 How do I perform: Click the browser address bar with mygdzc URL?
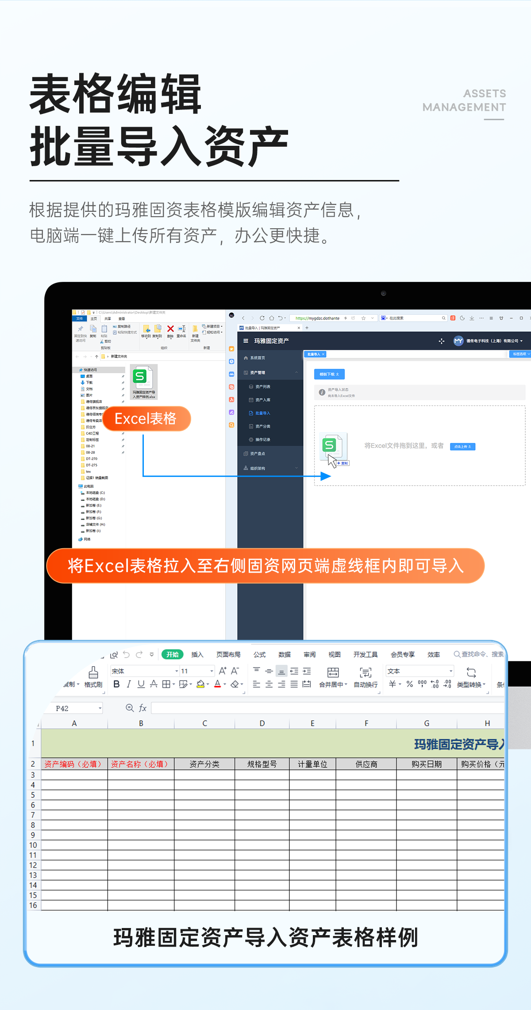pyautogui.click(x=333, y=318)
